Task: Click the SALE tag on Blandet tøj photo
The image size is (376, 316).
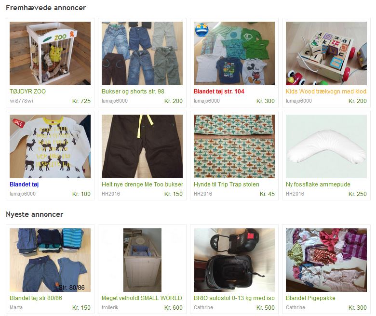Action: coord(18,123)
